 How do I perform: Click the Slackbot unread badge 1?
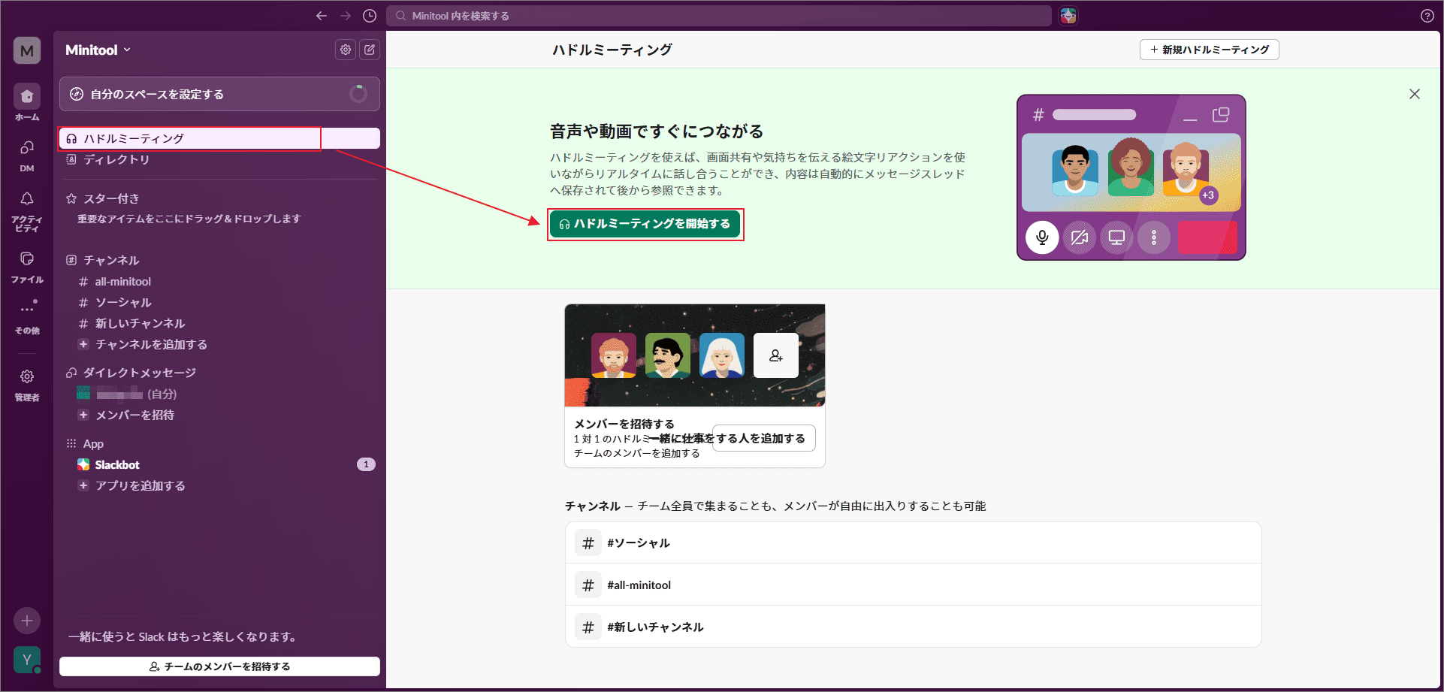[366, 464]
